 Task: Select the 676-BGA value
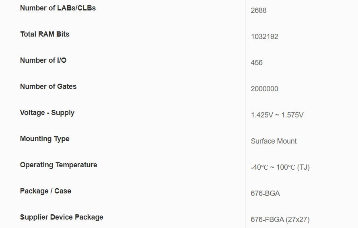pyautogui.click(x=265, y=193)
